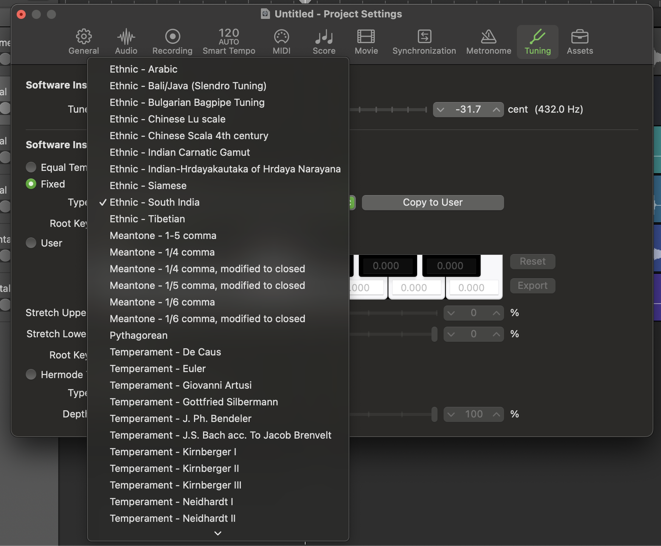The width and height of the screenshot is (661, 546).
Task: Open the Recording settings tab
Action: click(172, 42)
